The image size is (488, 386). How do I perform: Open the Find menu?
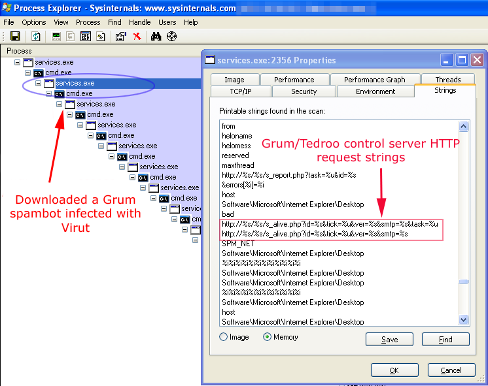pyautogui.click(x=114, y=22)
